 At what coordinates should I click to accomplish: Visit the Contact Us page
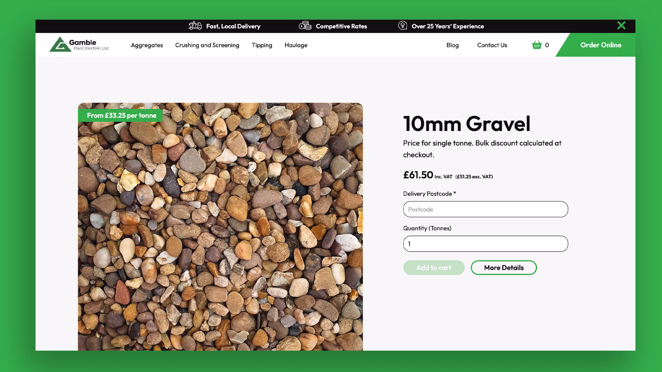(492, 45)
